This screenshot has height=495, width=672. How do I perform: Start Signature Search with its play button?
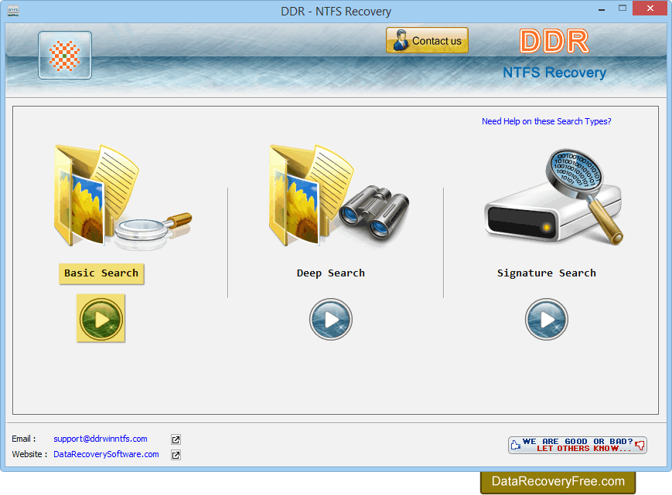coord(547,319)
